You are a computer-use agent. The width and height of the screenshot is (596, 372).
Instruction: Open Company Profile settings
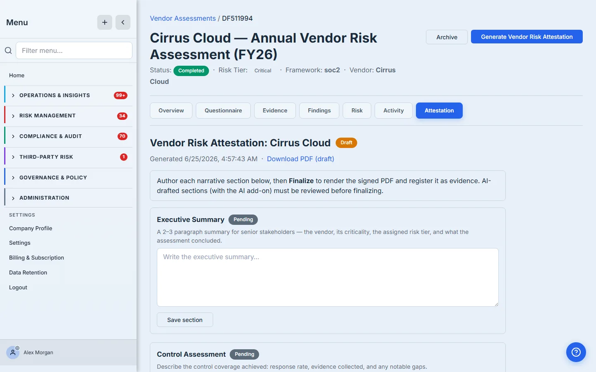coord(31,228)
